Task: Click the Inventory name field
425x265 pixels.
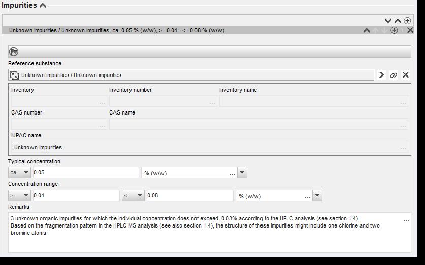Action: click(x=314, y=101)
